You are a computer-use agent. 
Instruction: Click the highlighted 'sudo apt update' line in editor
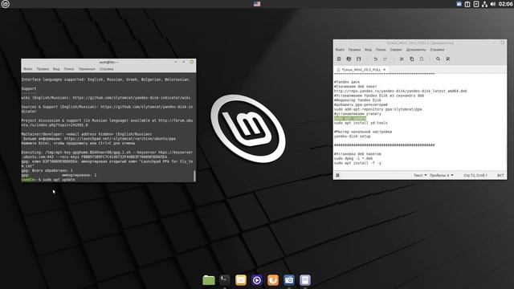[350, 118]
